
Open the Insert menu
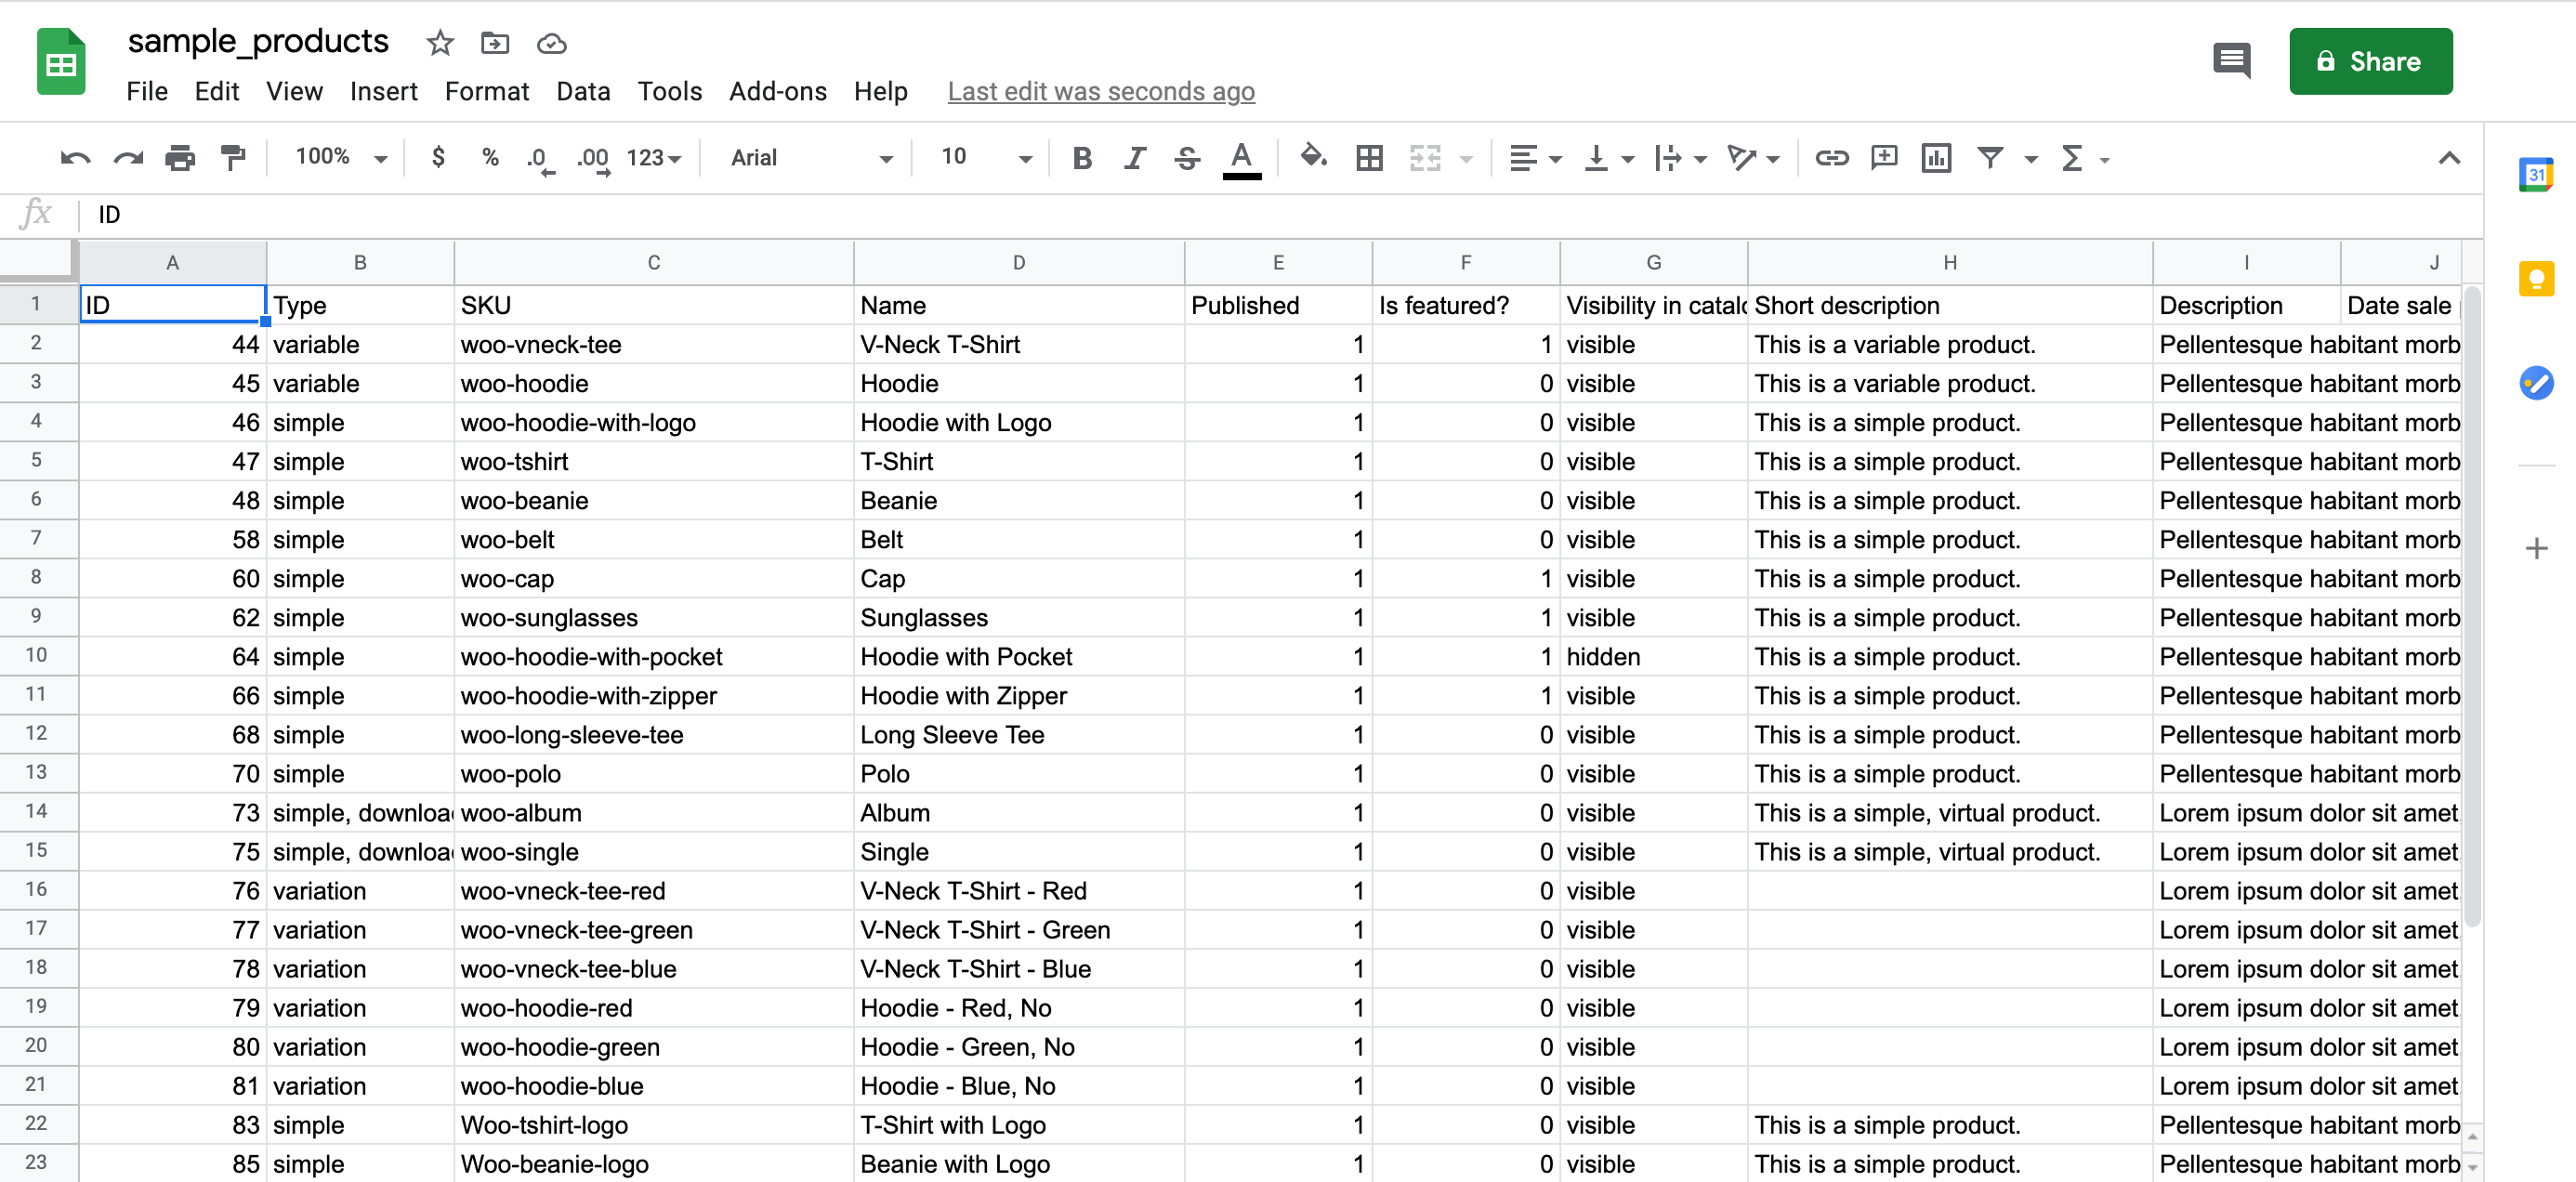point(384,91)
